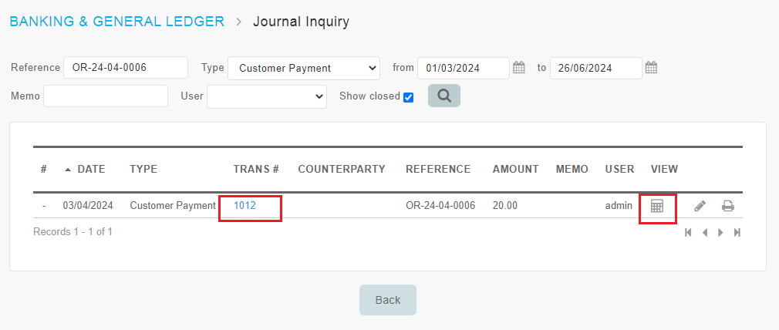Go to first page of records

pos(688,232)
